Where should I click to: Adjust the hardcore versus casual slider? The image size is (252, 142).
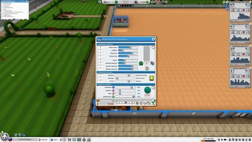coord(124,75)
